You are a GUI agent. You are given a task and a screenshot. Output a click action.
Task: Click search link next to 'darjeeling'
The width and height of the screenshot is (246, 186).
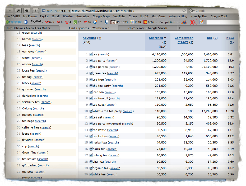(42, 96)
